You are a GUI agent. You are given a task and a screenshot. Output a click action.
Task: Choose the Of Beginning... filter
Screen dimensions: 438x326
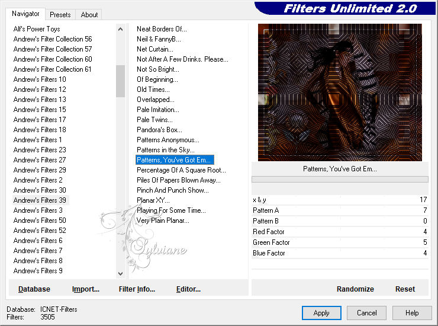pos(157,79)
